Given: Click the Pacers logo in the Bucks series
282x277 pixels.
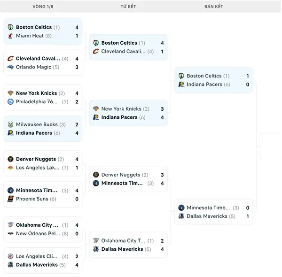Looking at the screenshot, I should tap(10, 133).
